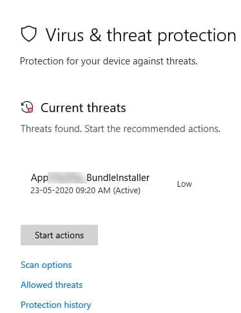Click the 'Threats found' message text
The width and height of the screenshot is (241, 313).
pos(52,129)
